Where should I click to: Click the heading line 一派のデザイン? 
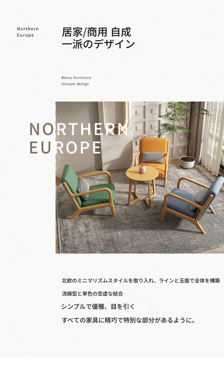pos(98,44)
